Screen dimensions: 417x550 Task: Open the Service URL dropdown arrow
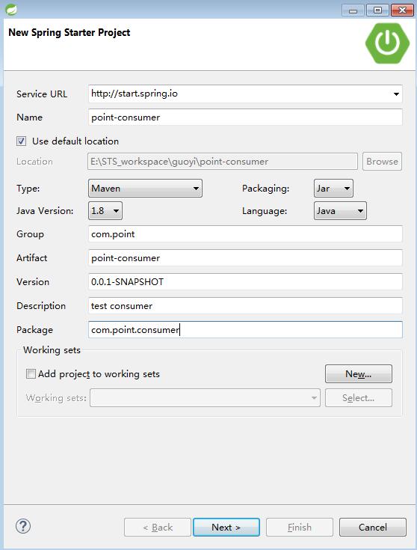pyautogui.click(x=396, y=94)
